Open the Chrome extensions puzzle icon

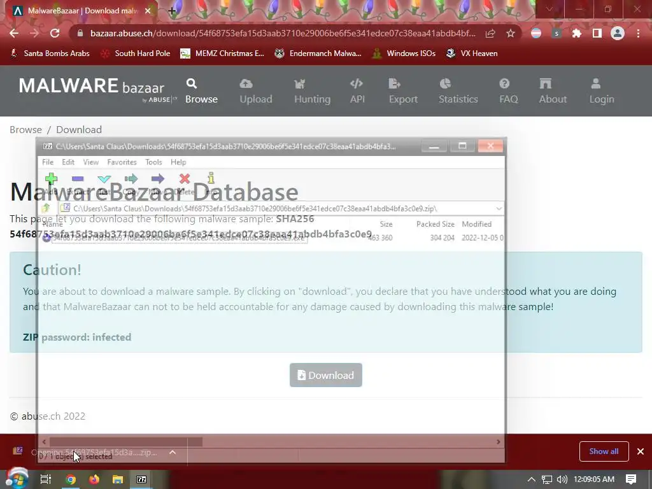click(577, 33)
